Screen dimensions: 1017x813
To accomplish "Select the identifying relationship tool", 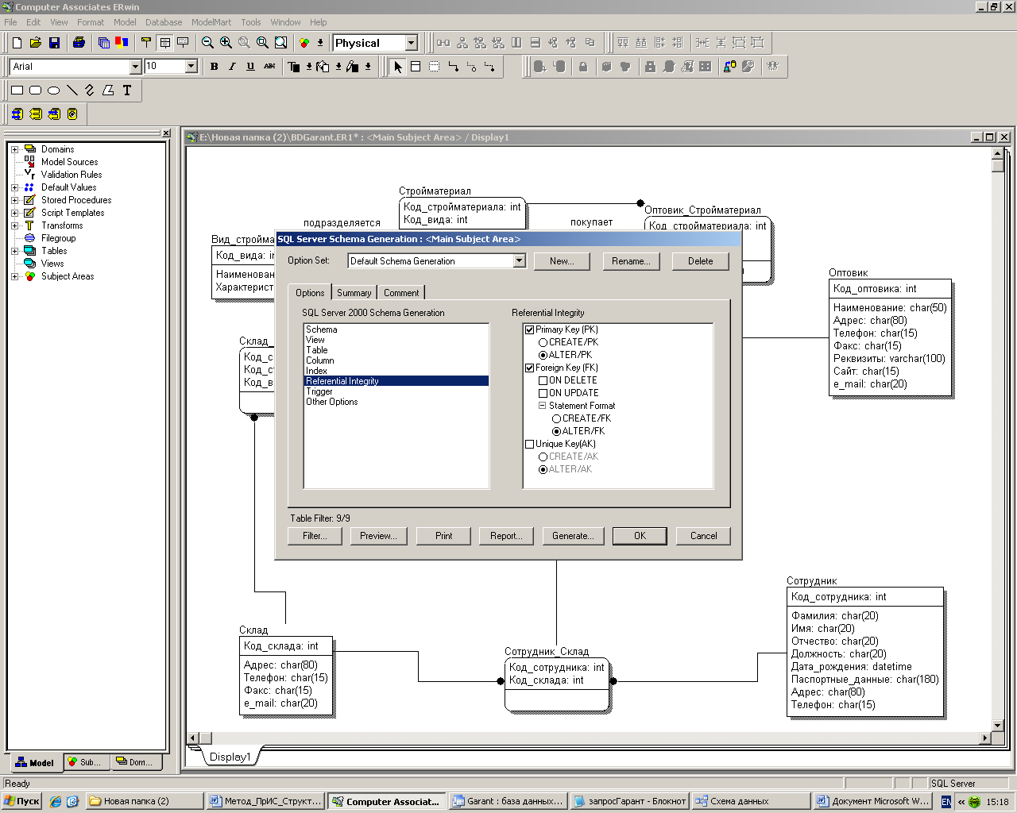I will coord(453,67).
